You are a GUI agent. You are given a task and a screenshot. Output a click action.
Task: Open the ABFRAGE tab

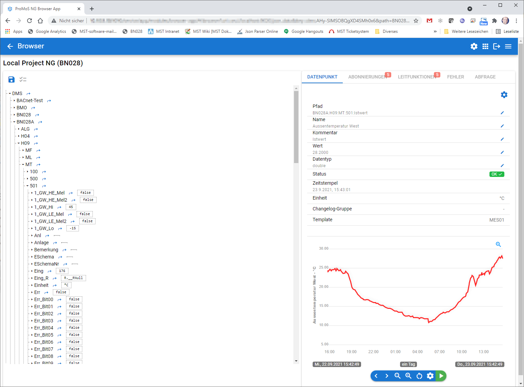485,77
